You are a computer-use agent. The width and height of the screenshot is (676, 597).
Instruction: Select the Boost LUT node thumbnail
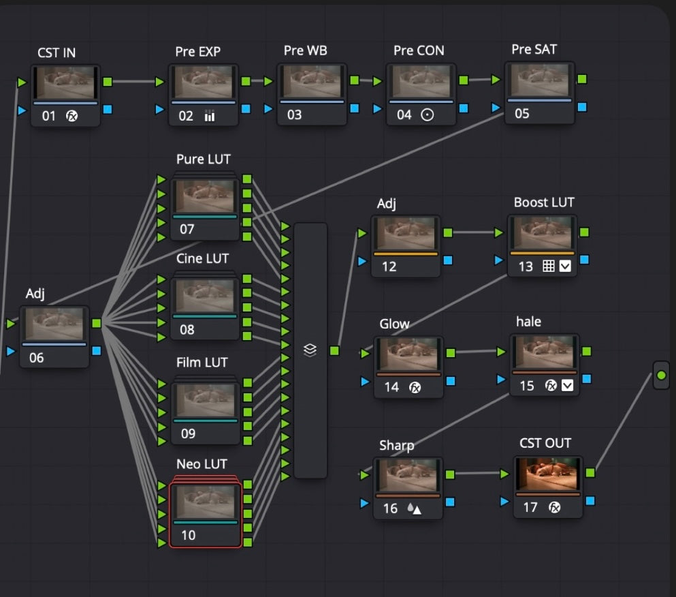click(542, 233)
